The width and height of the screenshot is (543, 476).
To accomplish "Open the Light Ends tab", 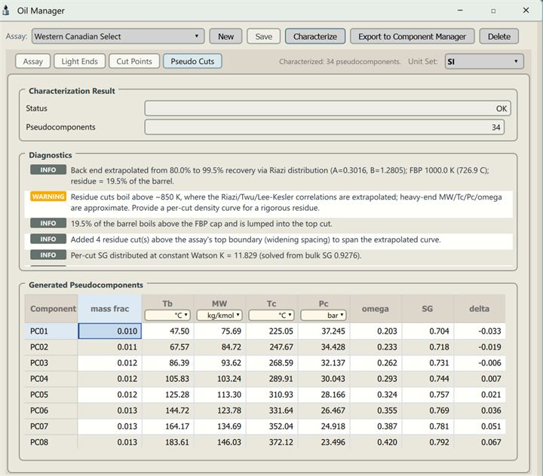I will tap(80, 61).
